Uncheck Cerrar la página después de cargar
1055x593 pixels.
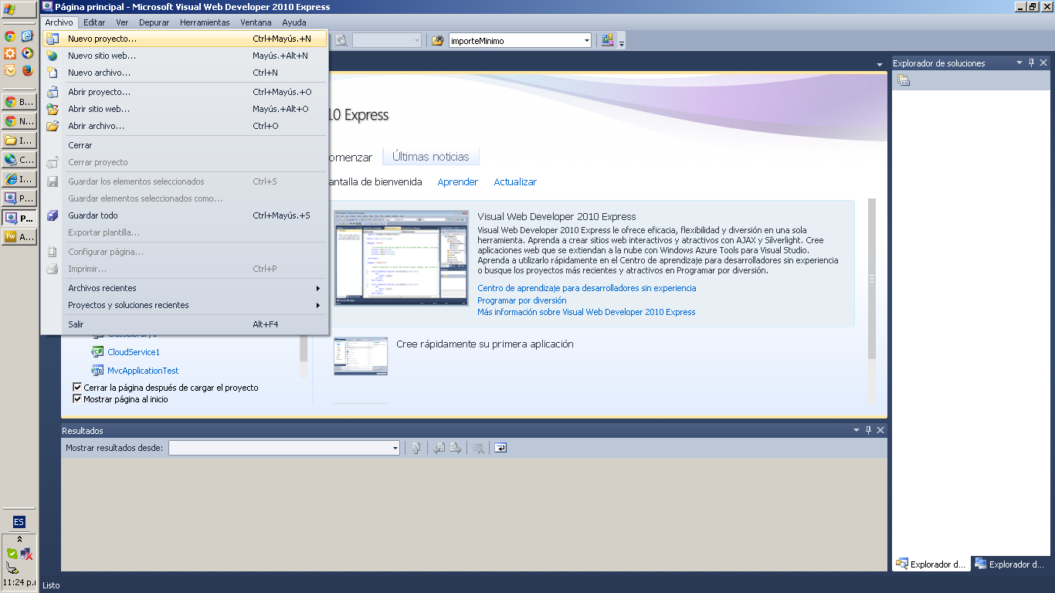coord(77,388)
